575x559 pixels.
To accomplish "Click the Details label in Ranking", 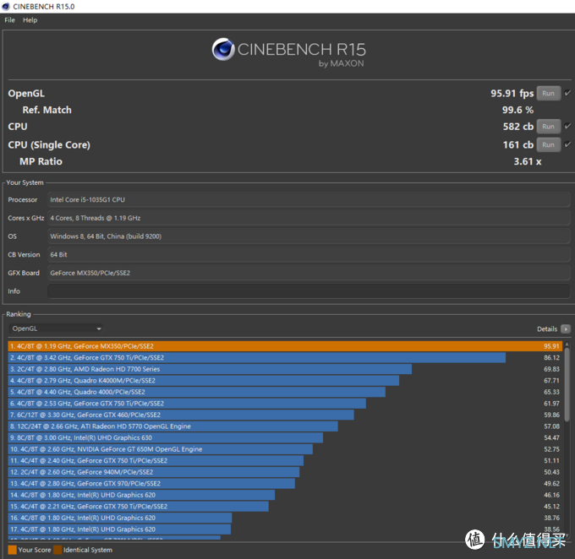I will (x=547, y=329).
